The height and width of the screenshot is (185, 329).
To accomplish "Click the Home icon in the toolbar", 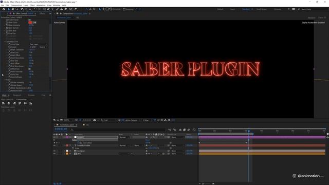I will tap(4, 9).
